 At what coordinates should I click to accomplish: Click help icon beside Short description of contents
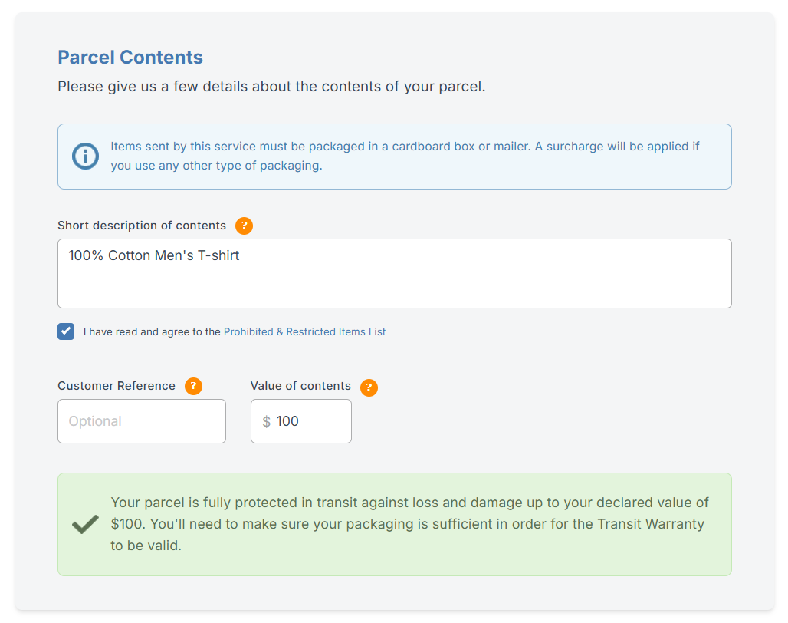pos(244,226)
